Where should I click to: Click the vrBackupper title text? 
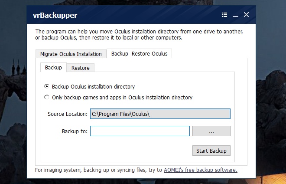55,15
